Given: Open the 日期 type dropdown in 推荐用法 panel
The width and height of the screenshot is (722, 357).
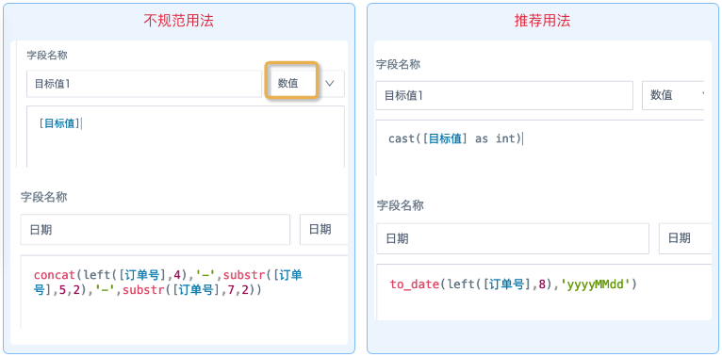Looking at the screenshot, I should coord(684,238).
